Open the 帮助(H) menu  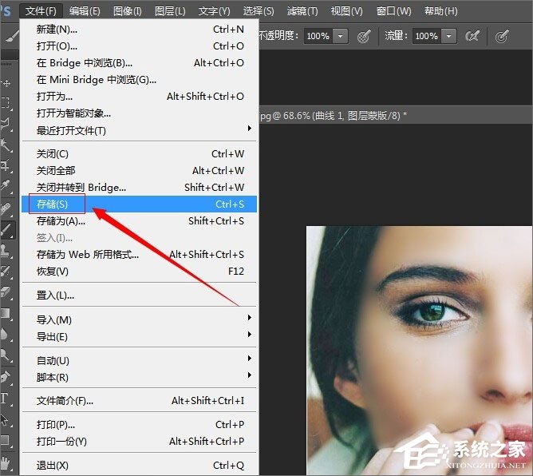(x=441, y=11)
